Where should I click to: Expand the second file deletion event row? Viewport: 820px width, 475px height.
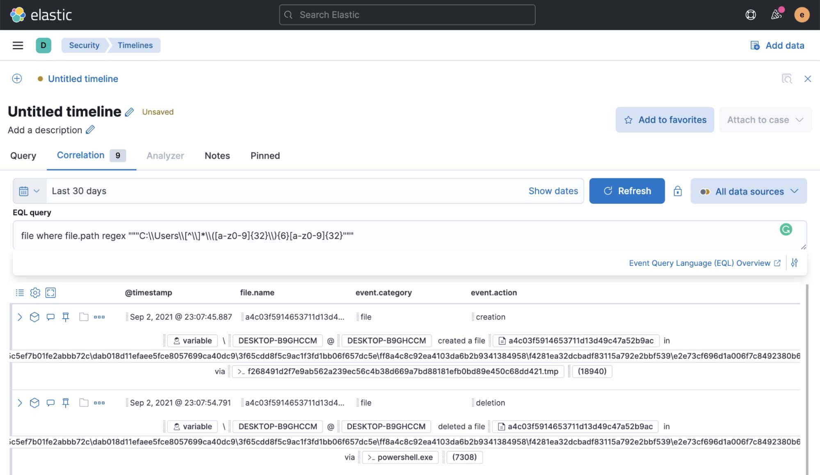[19, 403]
